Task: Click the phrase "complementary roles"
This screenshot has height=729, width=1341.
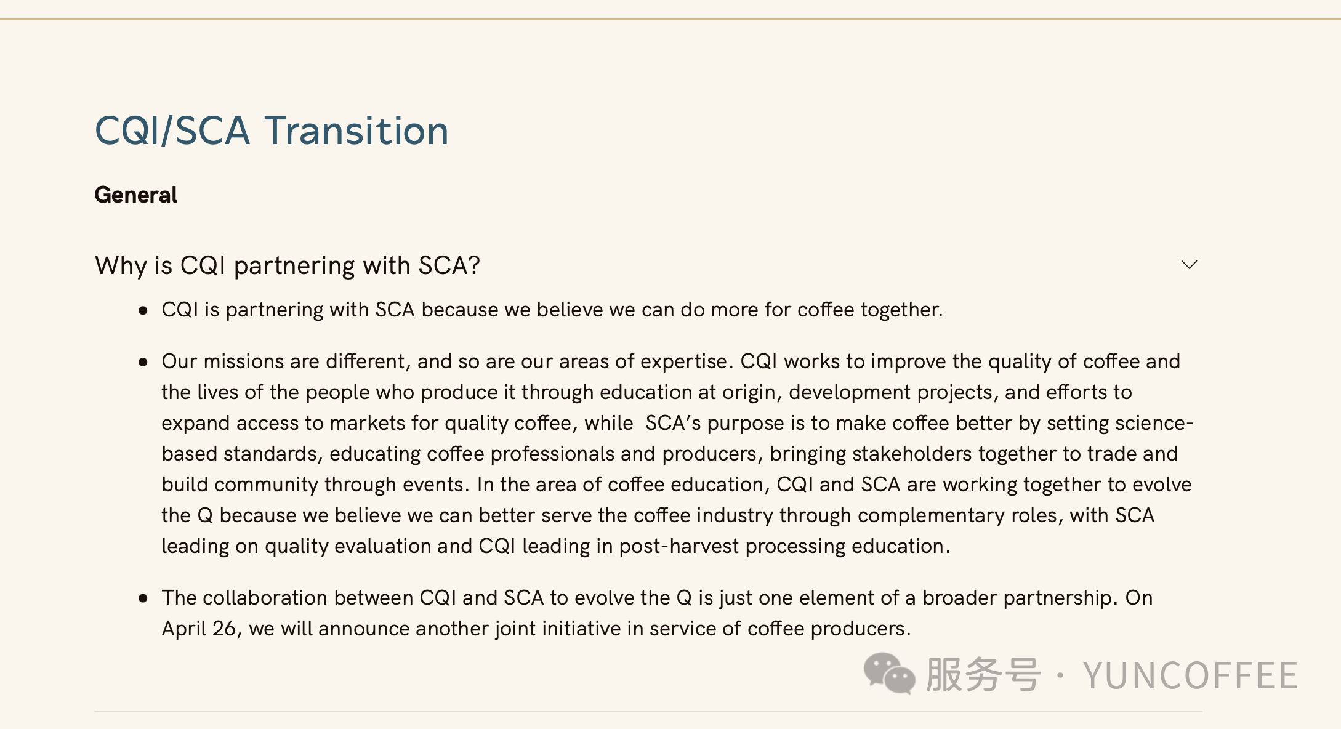Action: click(957, 515)
